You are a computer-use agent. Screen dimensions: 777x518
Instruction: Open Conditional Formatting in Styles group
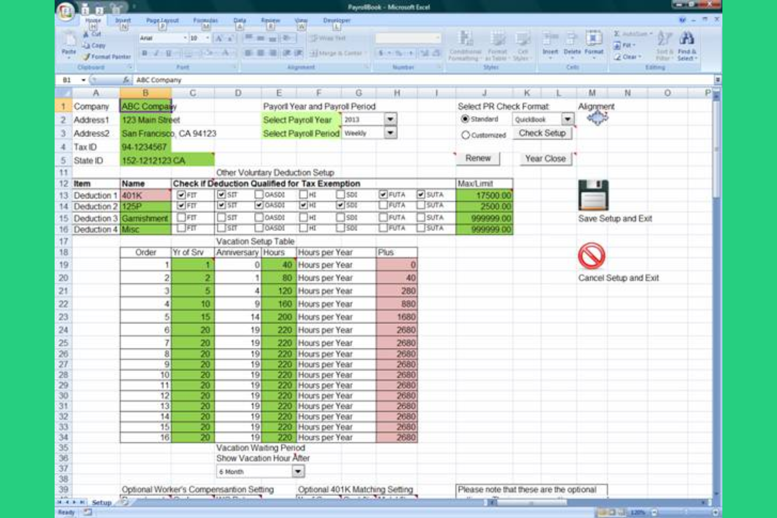point(465,46)
